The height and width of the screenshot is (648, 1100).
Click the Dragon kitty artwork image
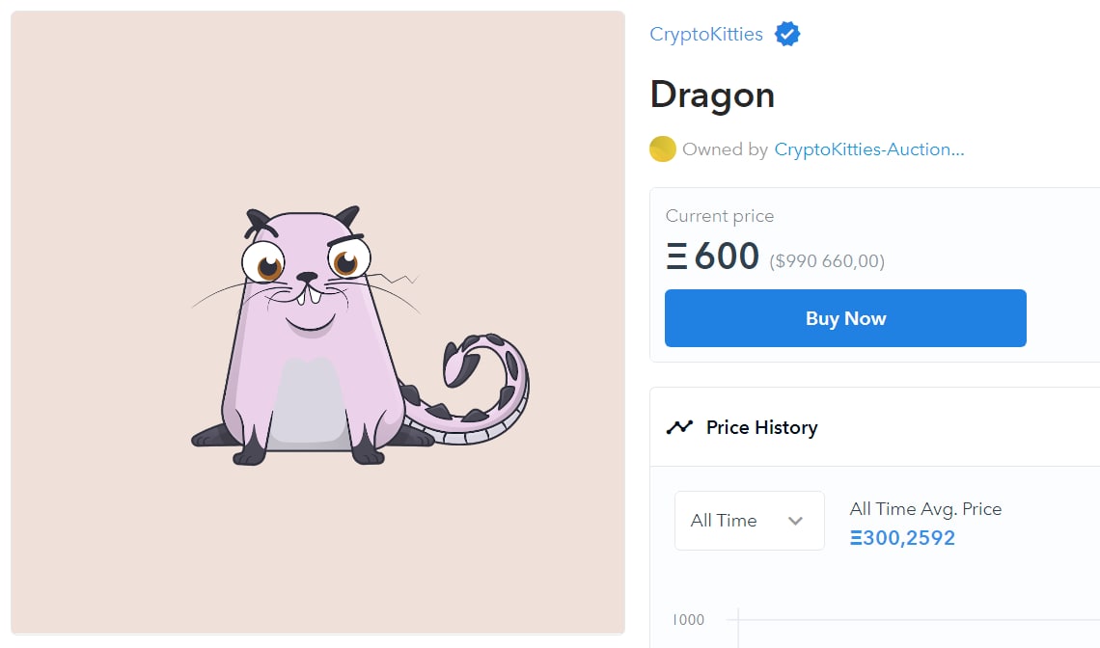coord(317,322)
